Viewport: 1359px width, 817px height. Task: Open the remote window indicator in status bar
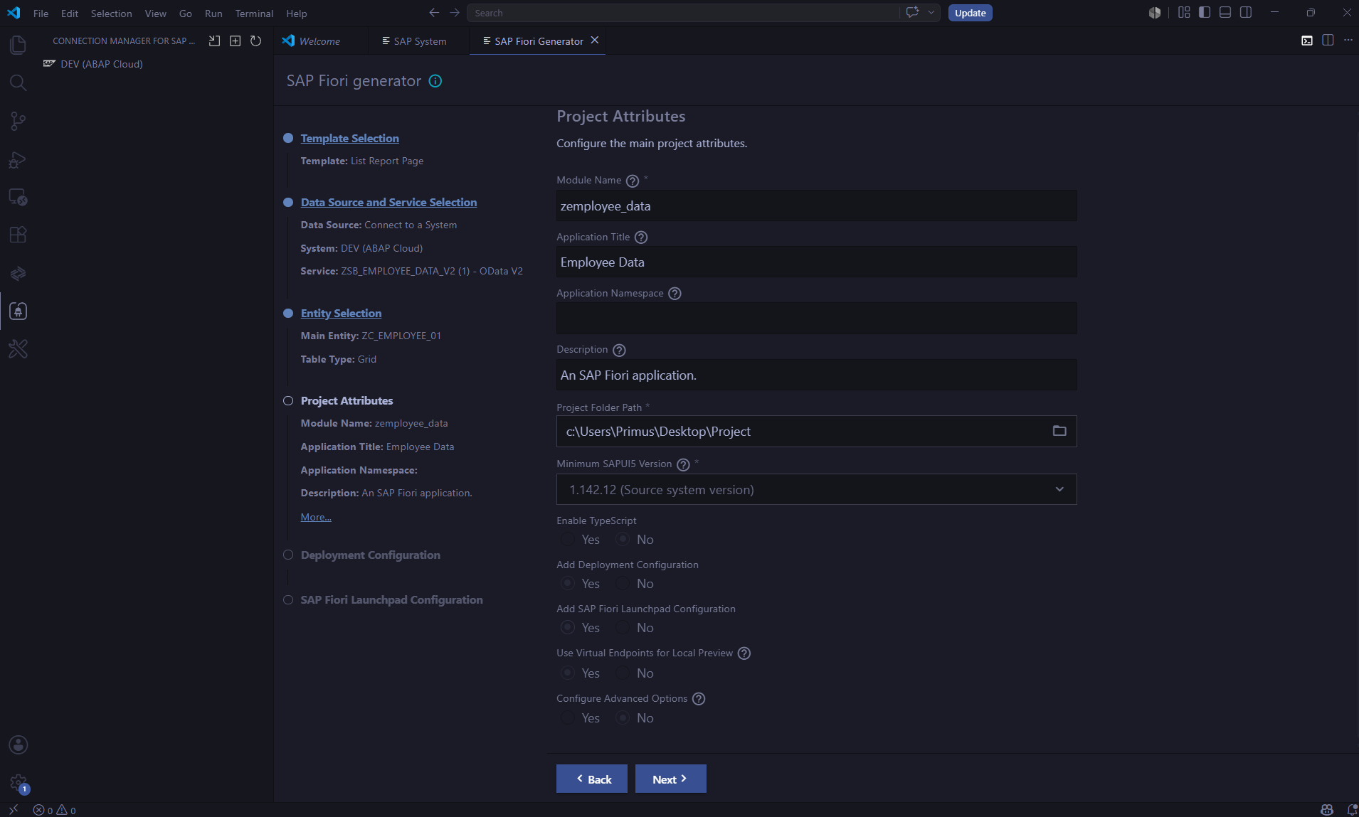pos(13,810)
